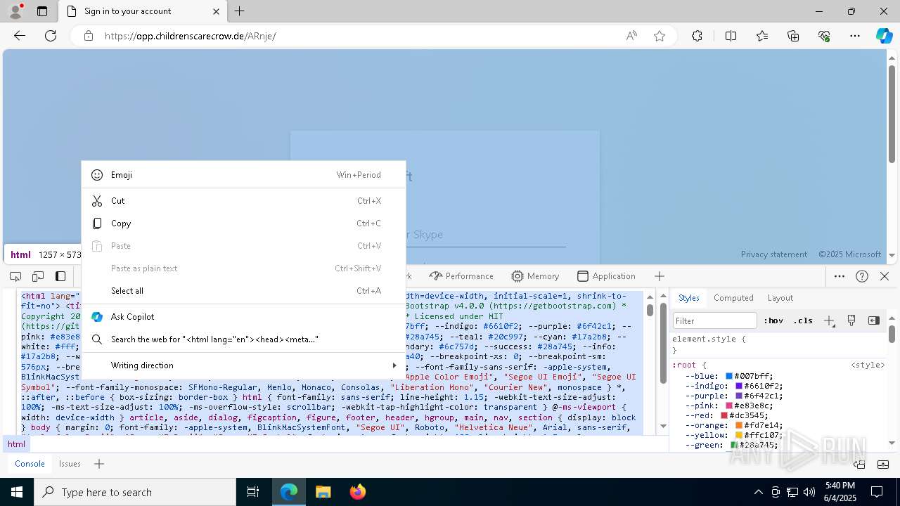
Task: Switch to the Styles tab
Action: (688, 298)
